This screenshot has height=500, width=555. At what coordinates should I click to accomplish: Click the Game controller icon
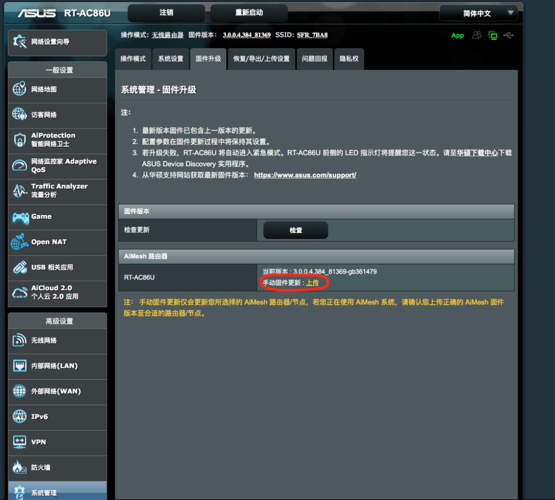tap(21, 217)
